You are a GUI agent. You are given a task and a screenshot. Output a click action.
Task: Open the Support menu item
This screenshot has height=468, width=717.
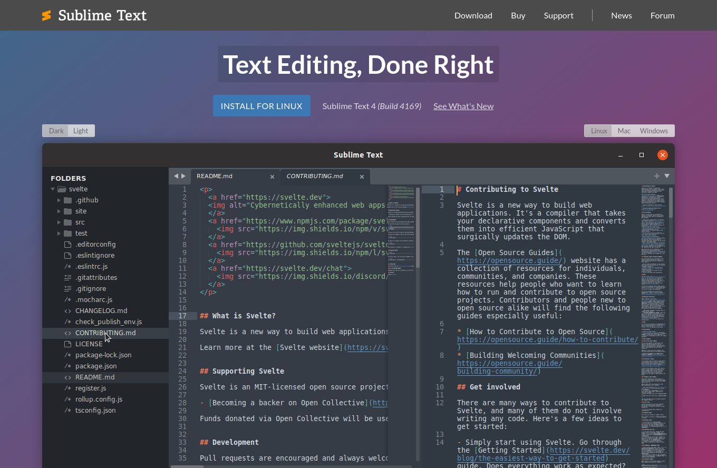(x=559, y=15)
